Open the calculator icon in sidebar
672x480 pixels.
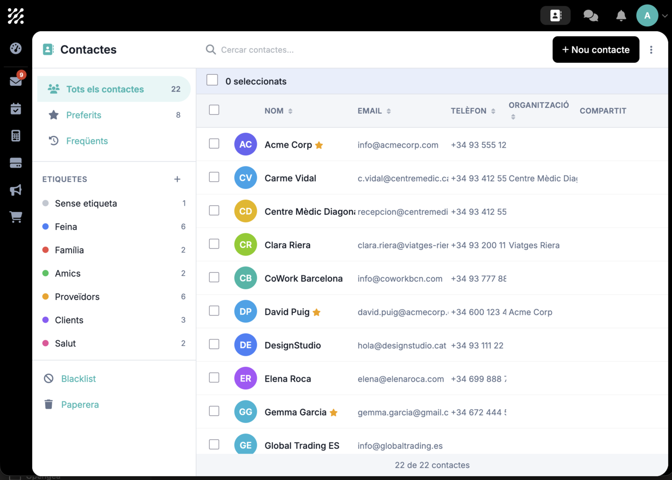pos(16,136)
